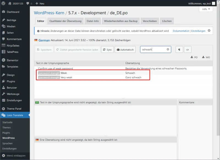220x160 pixels.
Task: Open Templates in sidebar
Action: click(x=15, y=67)
